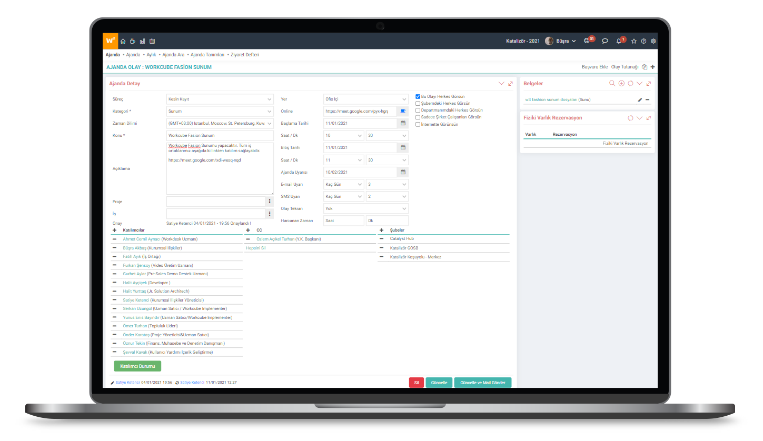
Task: Open the gear settings icon
Action: tap(653, 41)
